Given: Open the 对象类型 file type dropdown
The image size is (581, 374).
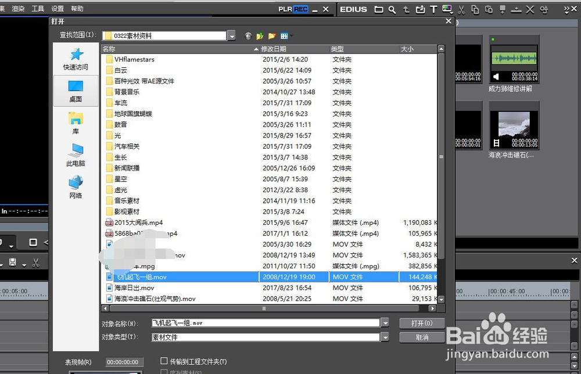Looking at the screenshot, I should point(385,337).
